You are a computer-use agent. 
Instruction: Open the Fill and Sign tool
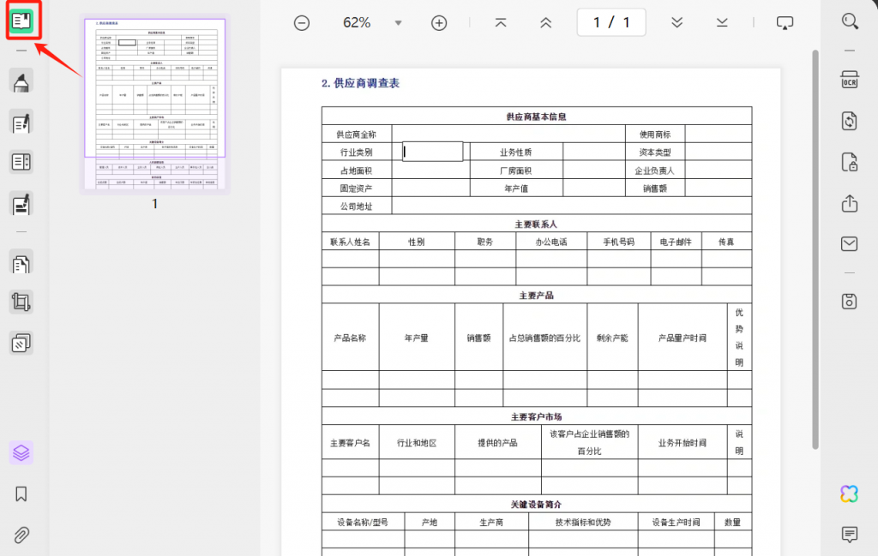coord(21,204)
